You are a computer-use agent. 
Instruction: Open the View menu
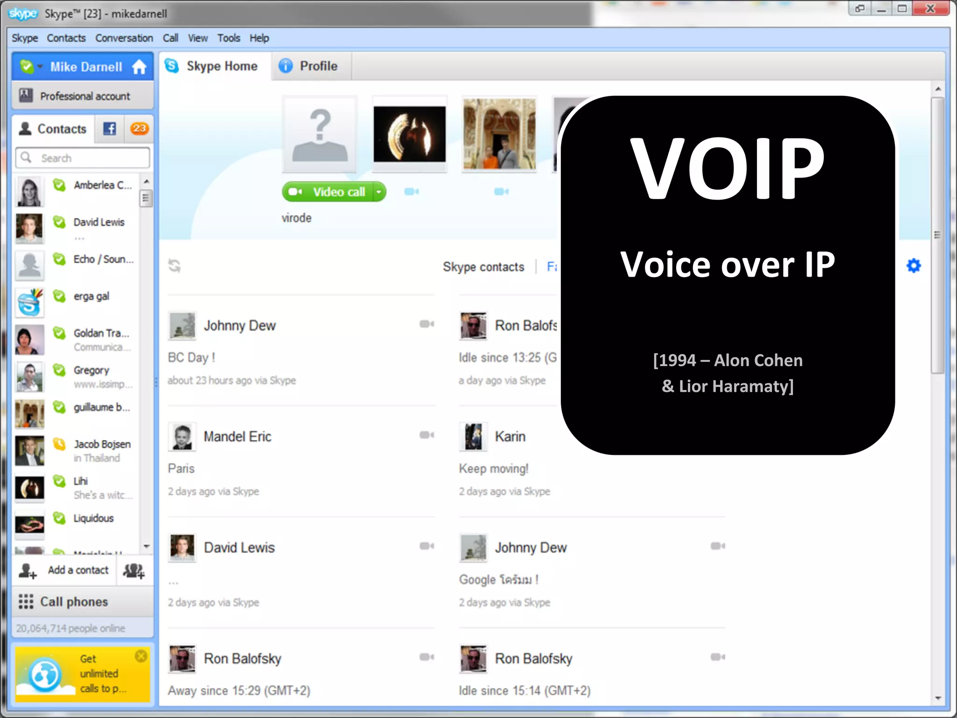(198, 38)
